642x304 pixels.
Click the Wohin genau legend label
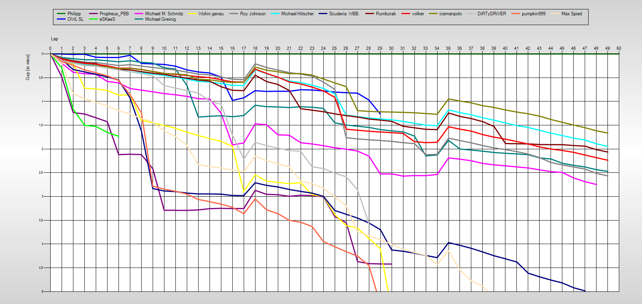tap(211, 14)
